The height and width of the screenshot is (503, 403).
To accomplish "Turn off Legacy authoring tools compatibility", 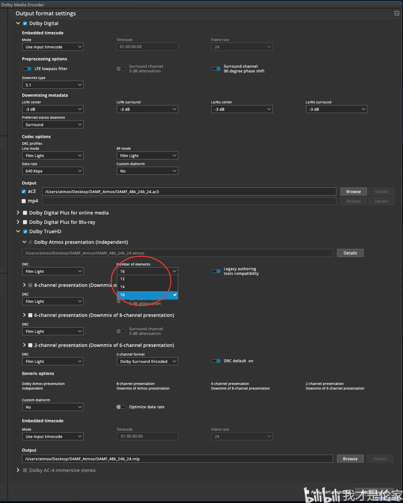I will click(216, 271).
